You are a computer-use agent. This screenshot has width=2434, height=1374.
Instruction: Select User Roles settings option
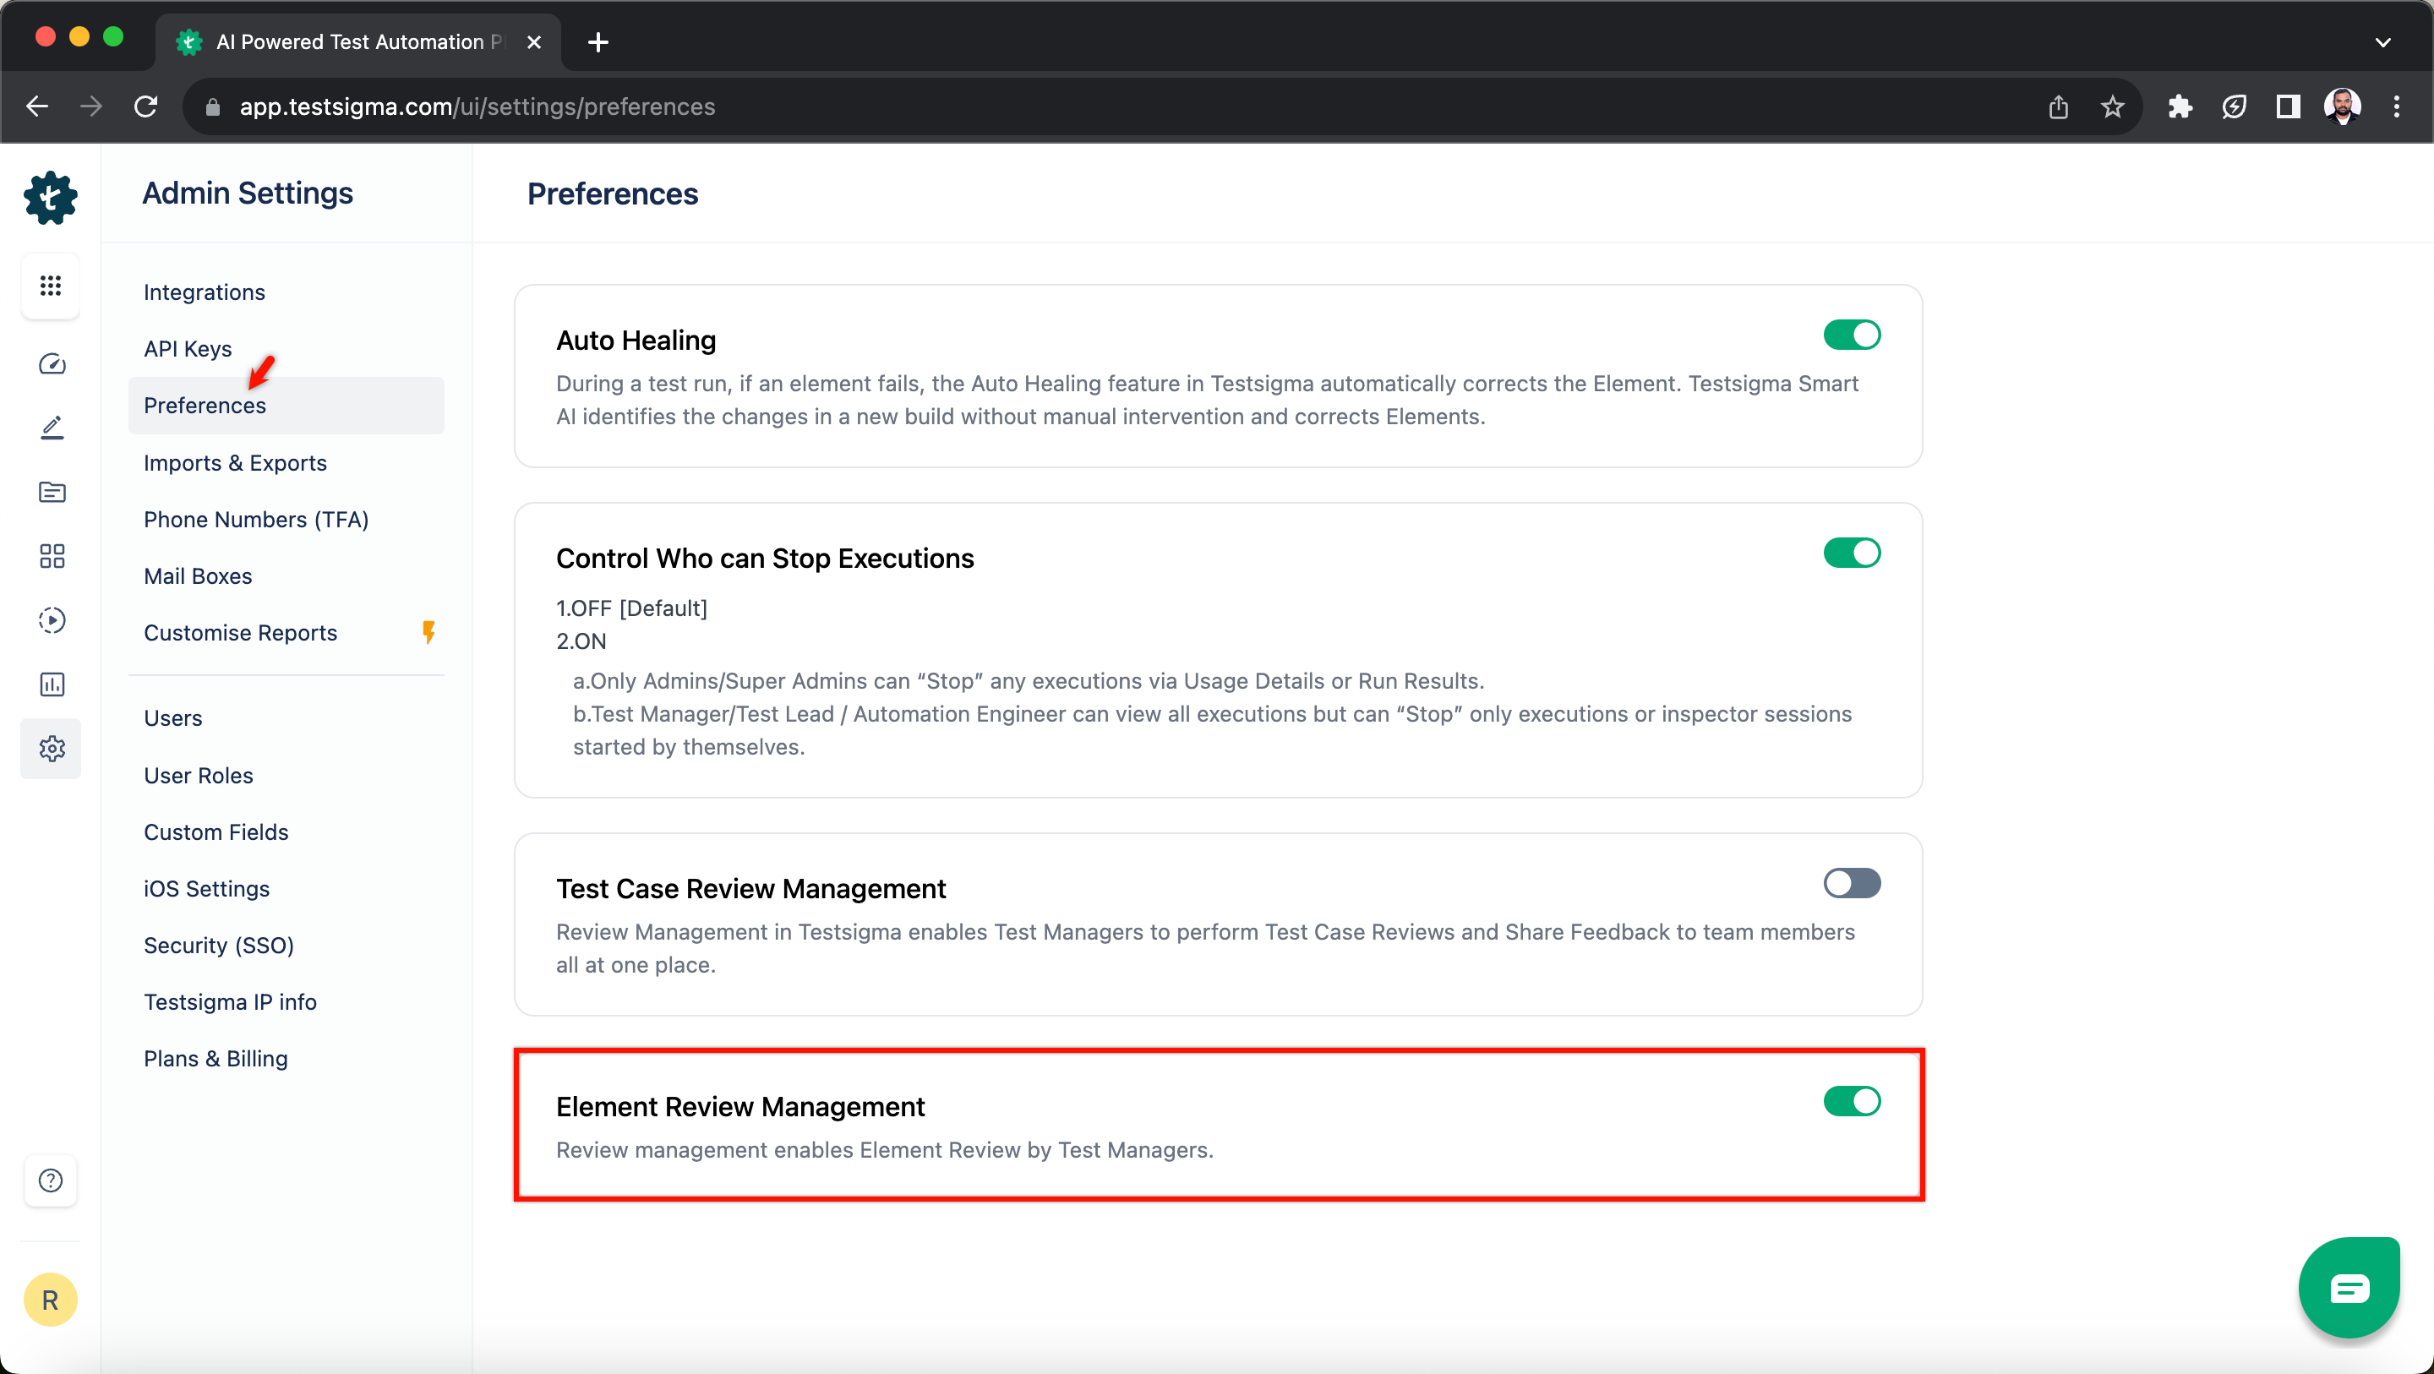(x=197, y=774)
